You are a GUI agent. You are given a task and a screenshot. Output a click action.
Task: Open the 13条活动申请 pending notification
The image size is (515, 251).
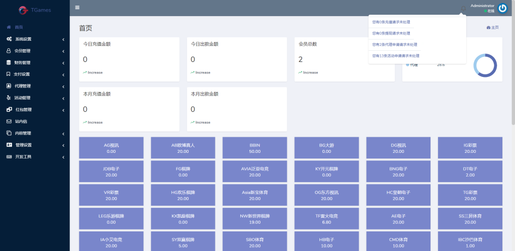pyautogui.click(x=396, y=56)
